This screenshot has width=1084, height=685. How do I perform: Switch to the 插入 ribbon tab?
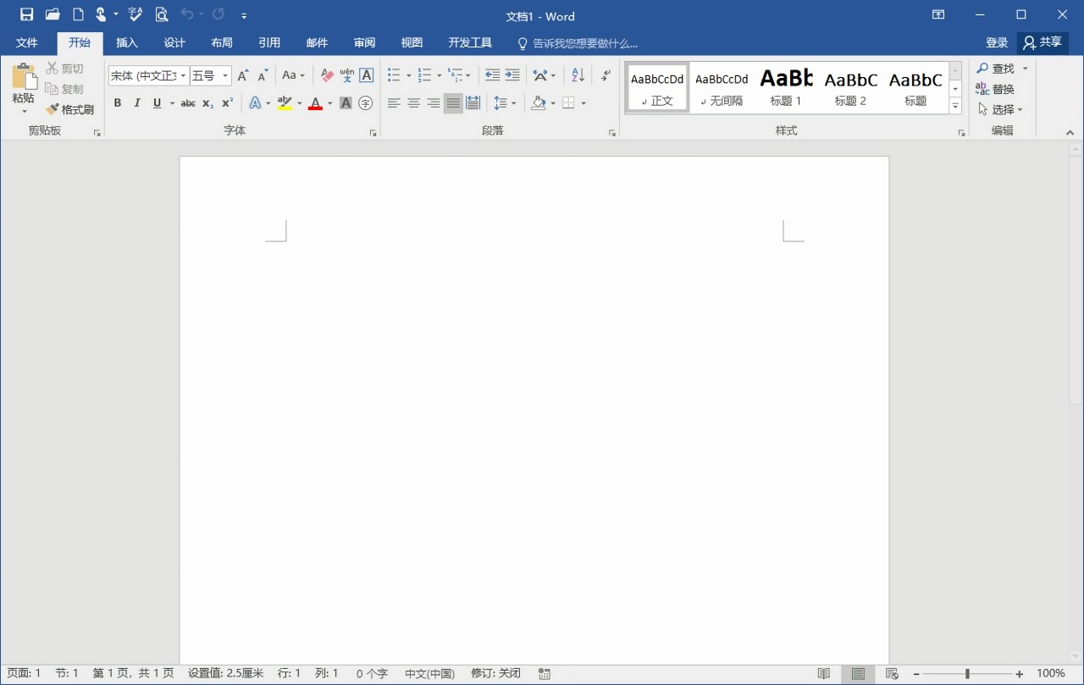pyautogui.click(x=127, y=42)
